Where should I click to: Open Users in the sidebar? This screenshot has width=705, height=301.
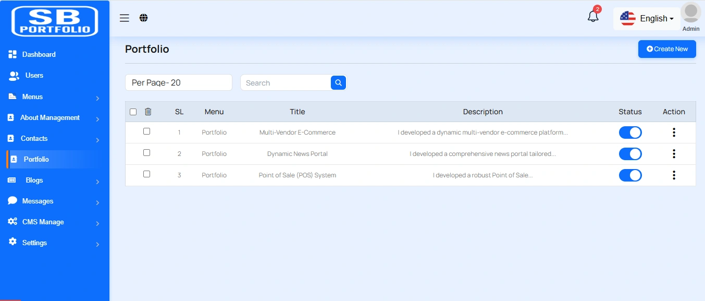[34, 76]
